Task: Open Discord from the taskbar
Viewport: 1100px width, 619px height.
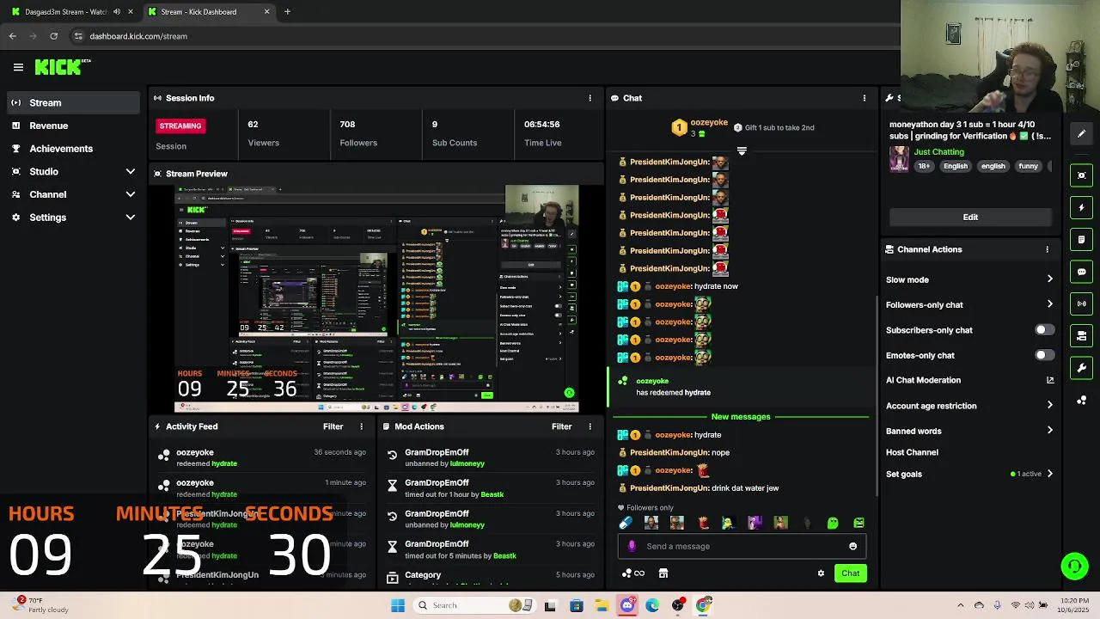Action: coord(627,605)
